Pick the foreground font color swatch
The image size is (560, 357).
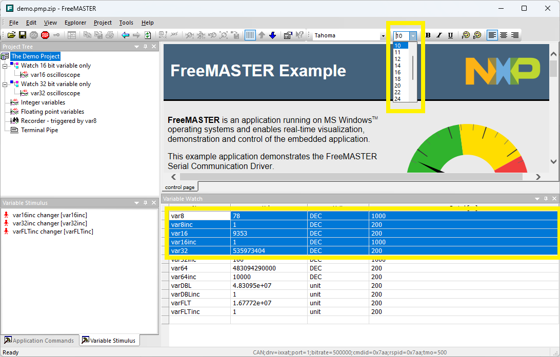pos(466,35)
